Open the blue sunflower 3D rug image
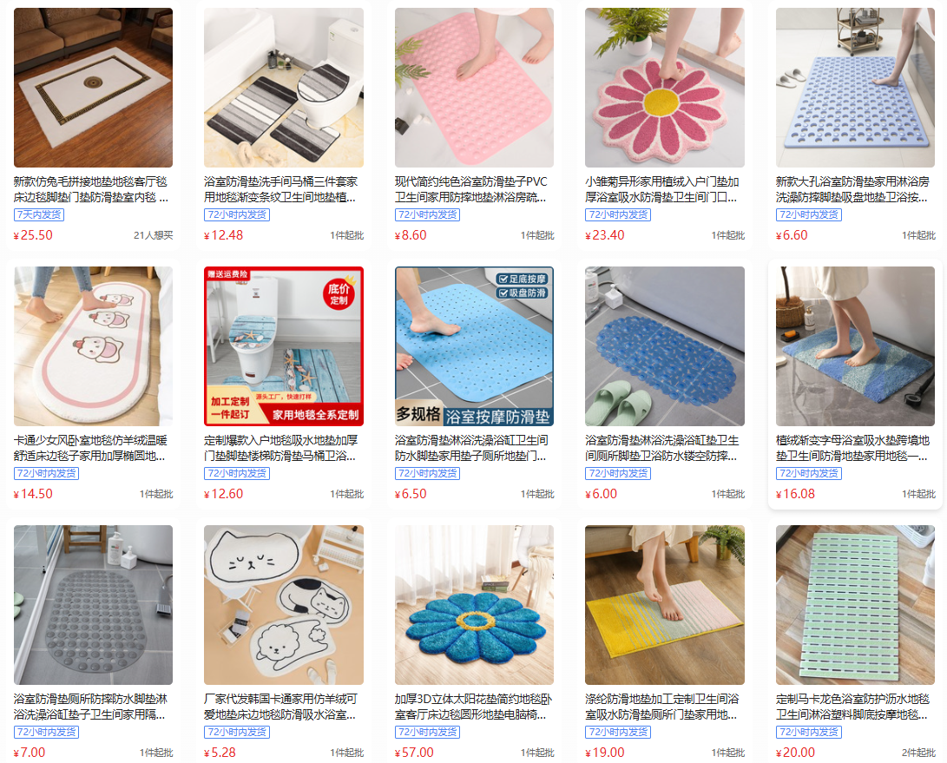The width and height of the screenshot is (947, 763). pyautogui.click(x=474, y=605)
